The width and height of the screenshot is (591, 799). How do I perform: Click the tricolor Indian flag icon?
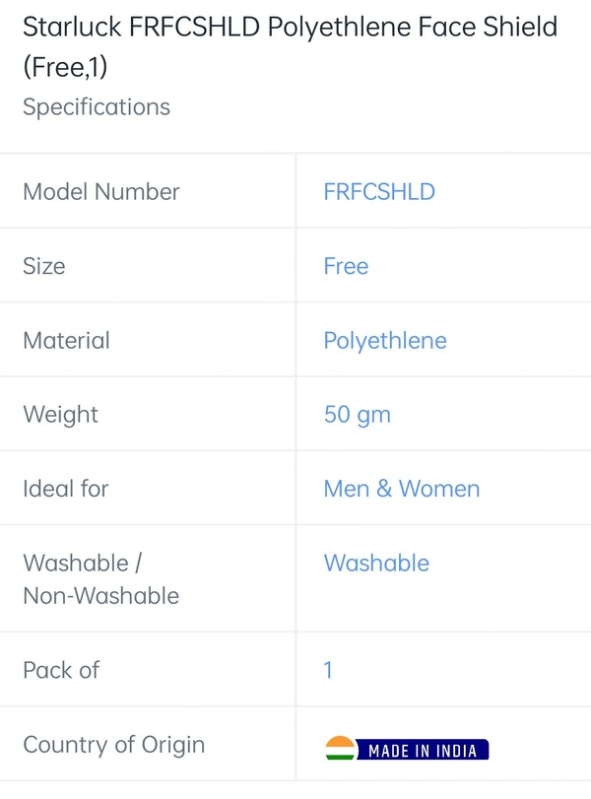pyautogui.click(x=340, y=748)
